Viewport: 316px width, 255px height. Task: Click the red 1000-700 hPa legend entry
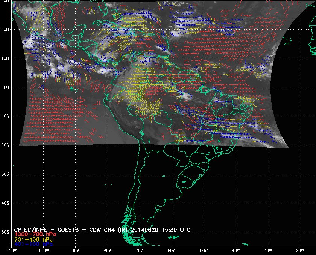tap(33, 234)
